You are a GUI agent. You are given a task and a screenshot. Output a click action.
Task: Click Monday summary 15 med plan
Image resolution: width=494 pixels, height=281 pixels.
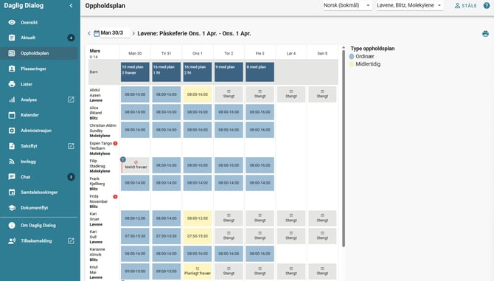[x=135, y=72]
